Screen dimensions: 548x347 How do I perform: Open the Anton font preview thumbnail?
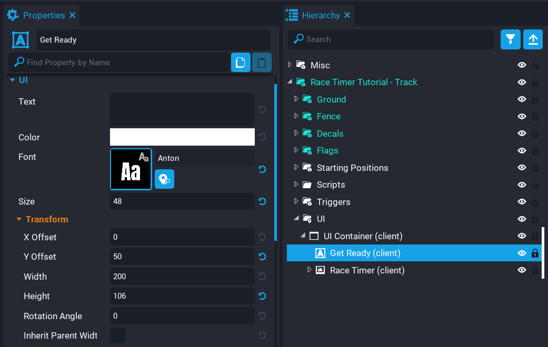pyautogui.click(x=131, y=169)
